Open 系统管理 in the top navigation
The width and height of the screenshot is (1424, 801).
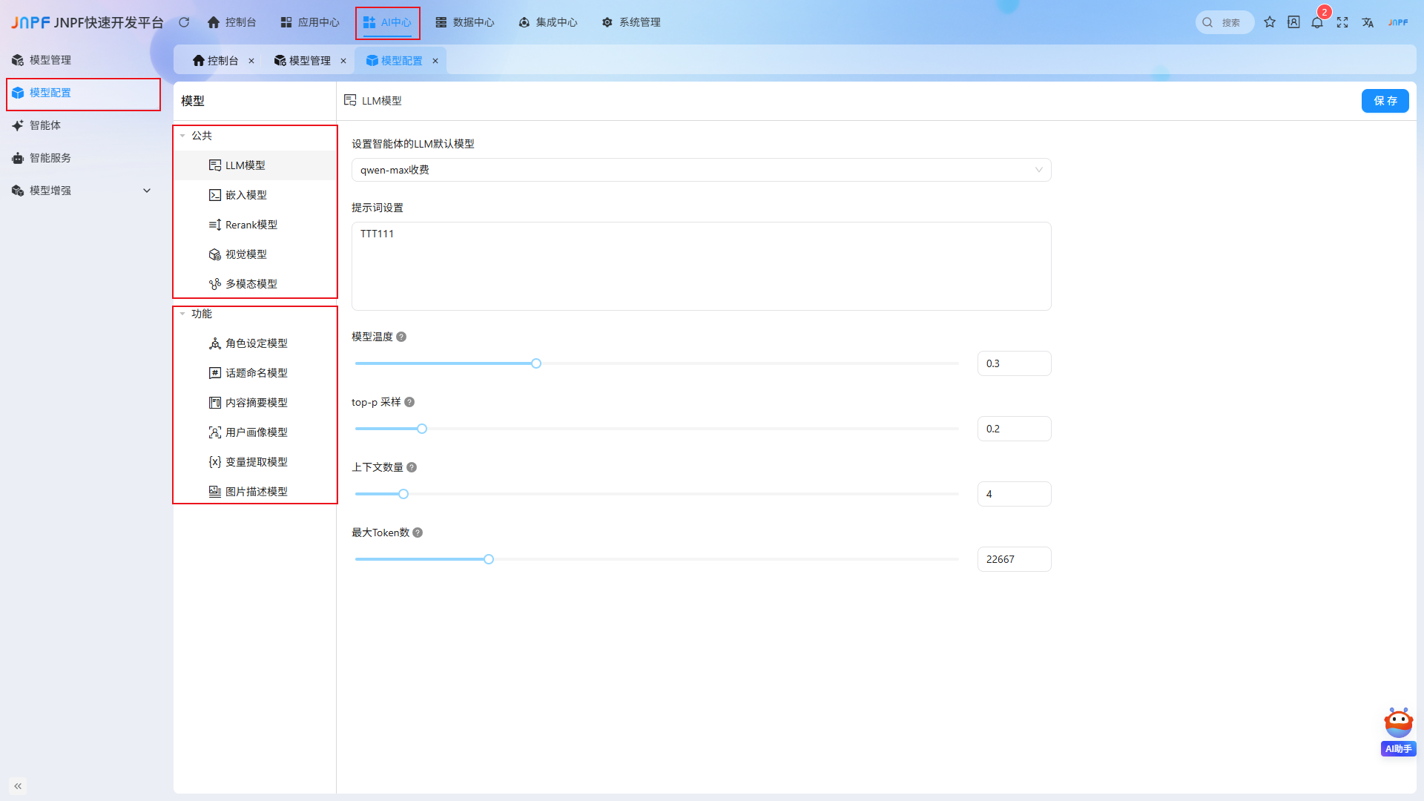630,22
